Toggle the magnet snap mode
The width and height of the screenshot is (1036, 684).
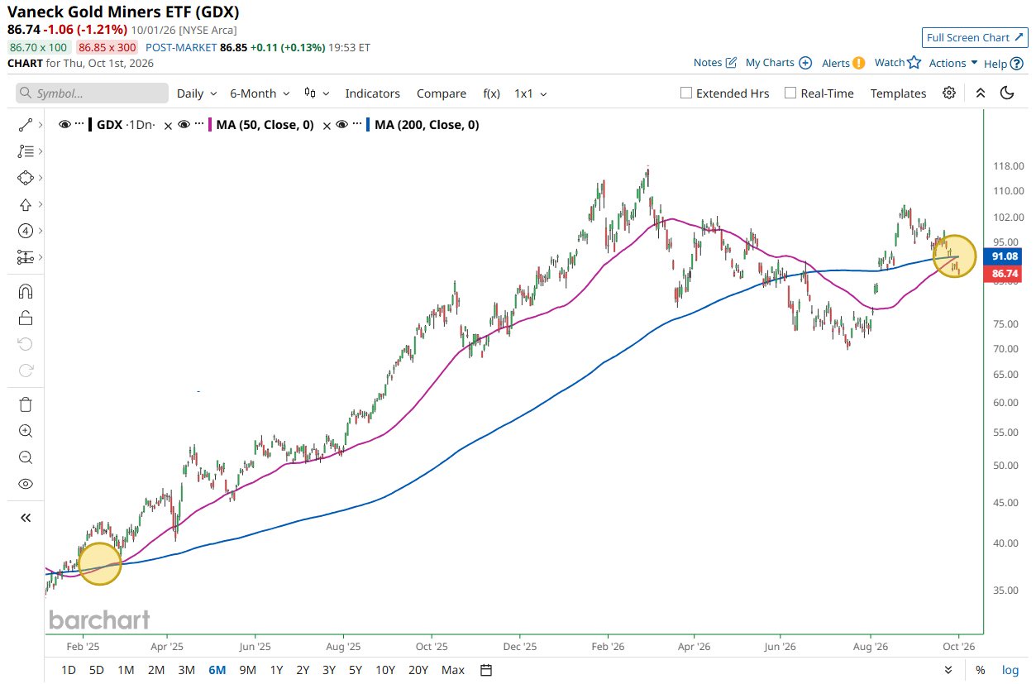tap(25, 291)
